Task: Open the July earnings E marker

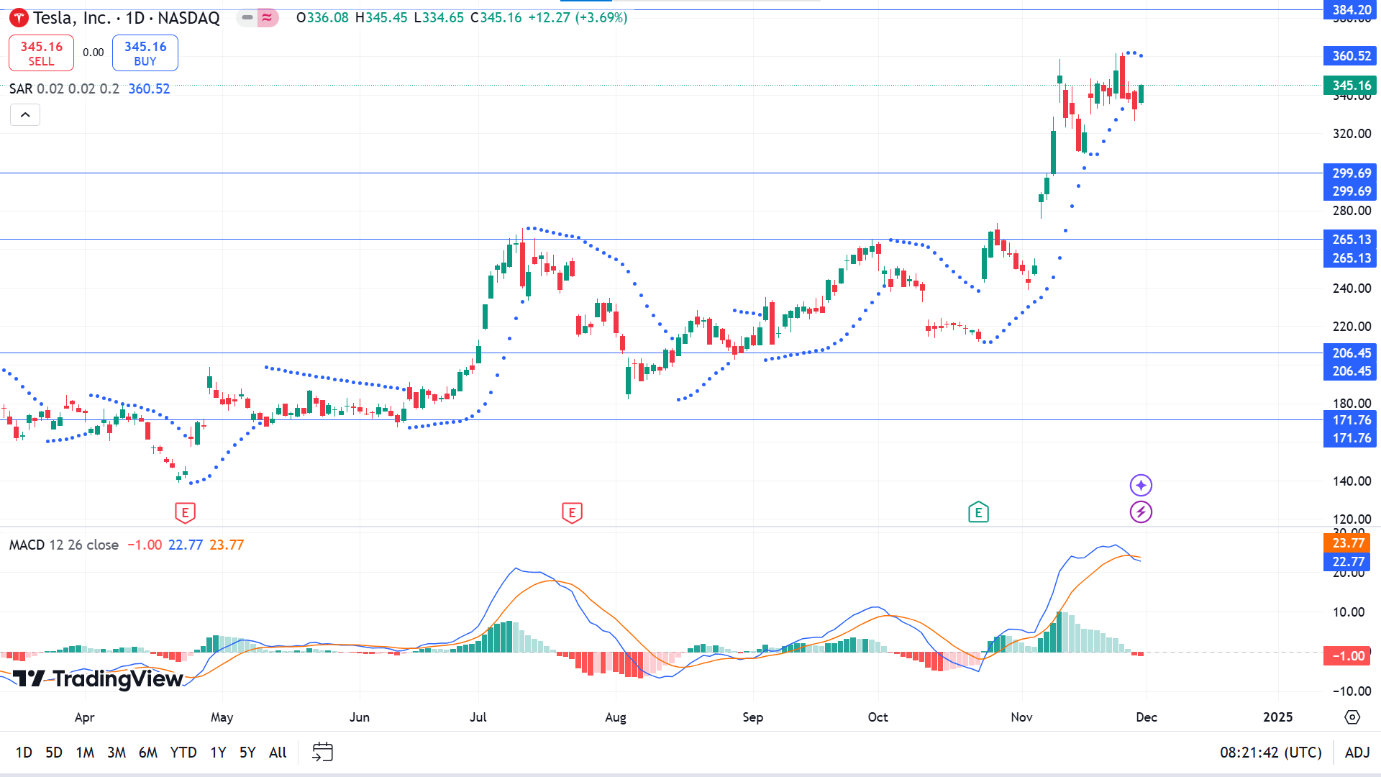Action: 572,513
